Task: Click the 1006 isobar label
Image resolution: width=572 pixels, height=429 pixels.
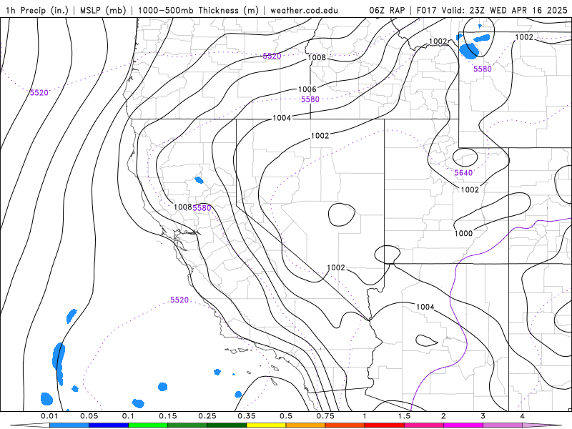Action: point(307,89)
